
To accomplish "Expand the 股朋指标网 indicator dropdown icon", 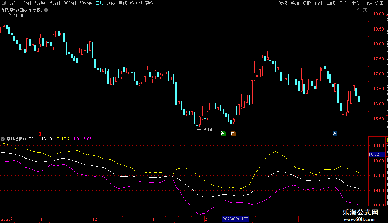I will point(3,139).
